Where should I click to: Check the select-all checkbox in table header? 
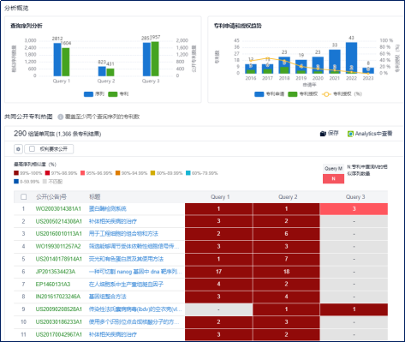[24, 197]
